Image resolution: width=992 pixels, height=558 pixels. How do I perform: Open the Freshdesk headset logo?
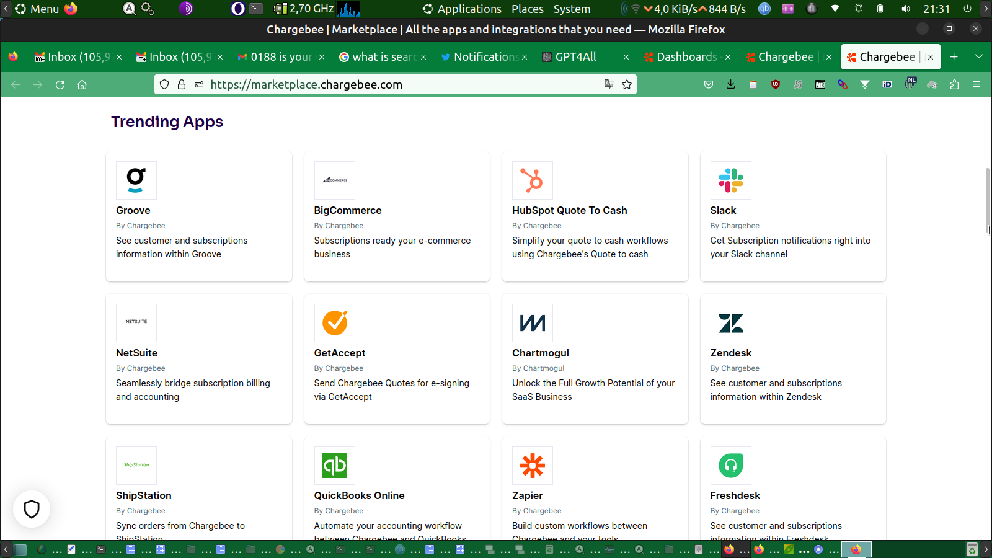coord(731,466)
